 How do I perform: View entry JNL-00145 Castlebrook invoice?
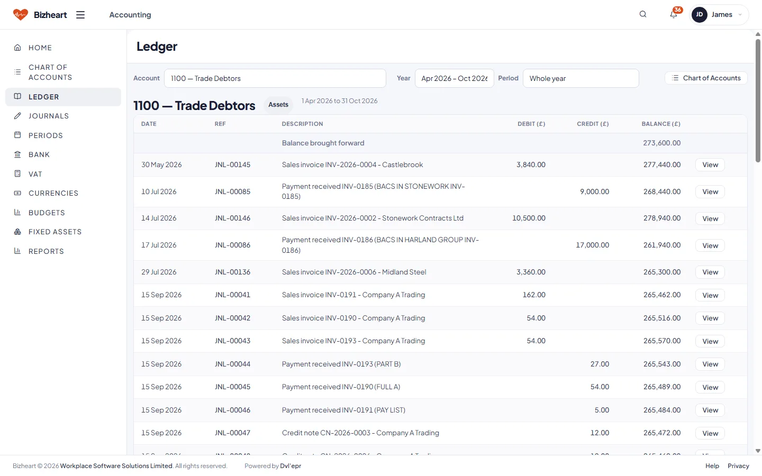click(x=710, y=165)
